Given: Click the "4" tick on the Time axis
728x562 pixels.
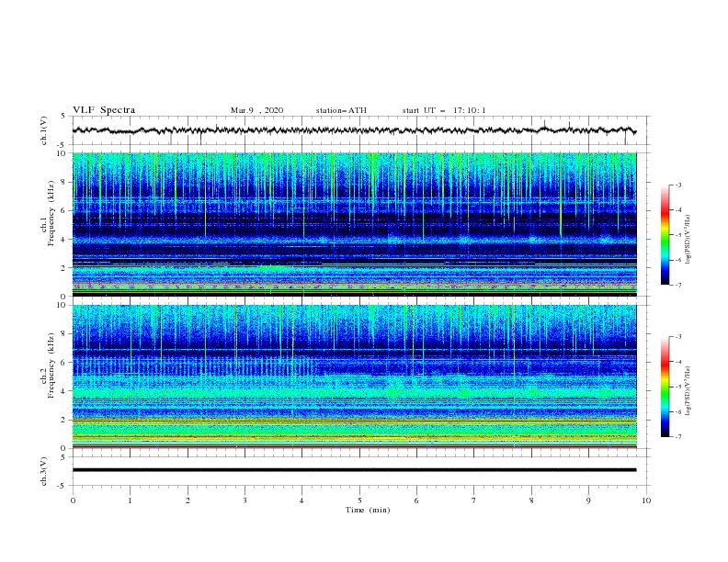Looking at the screenshot, I should tap(301, 500).
